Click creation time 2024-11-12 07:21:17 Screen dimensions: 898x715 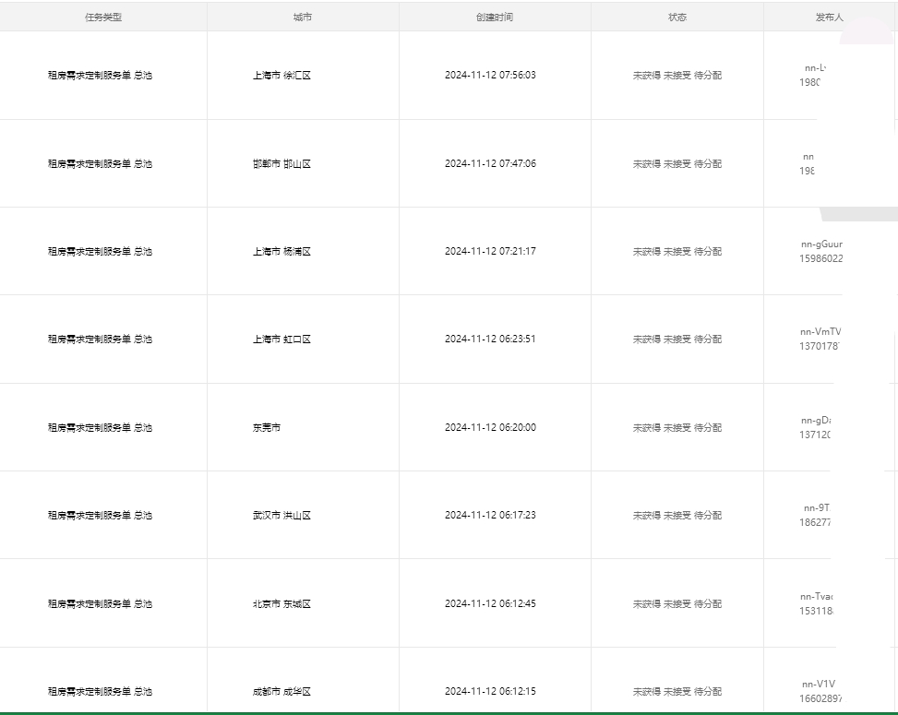click(490, 252)
